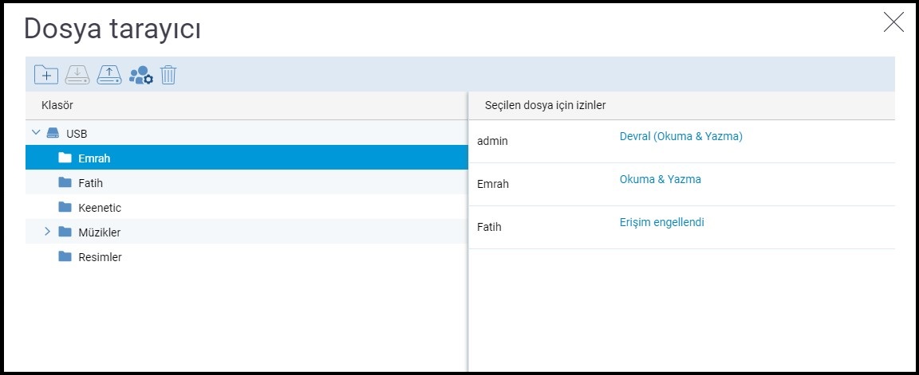The height and width of the screenshot is (375, 919).
Task: Click the USB drive icon
Action: tap(53, 133)
